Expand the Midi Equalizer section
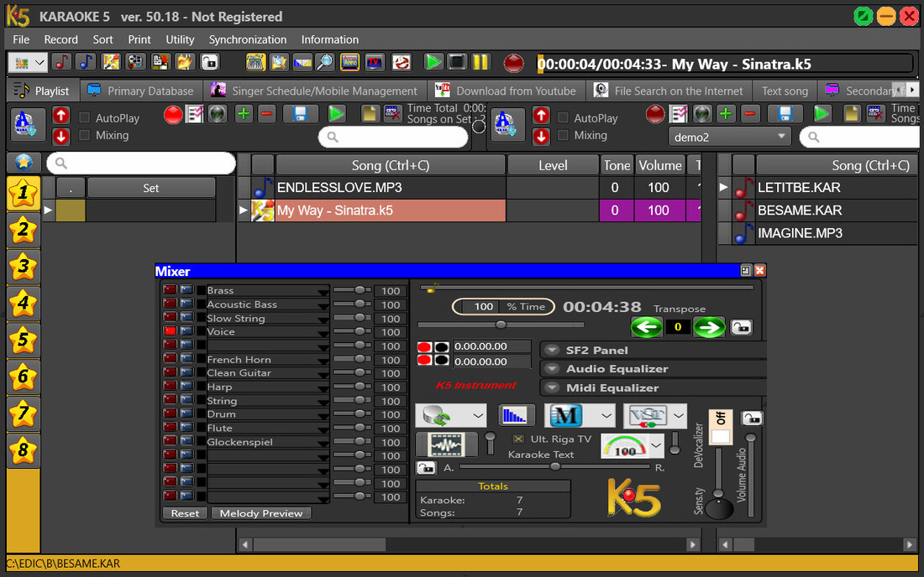Image resolution: width=924 pixels, height=577 pixels. (x=552, y=387)
